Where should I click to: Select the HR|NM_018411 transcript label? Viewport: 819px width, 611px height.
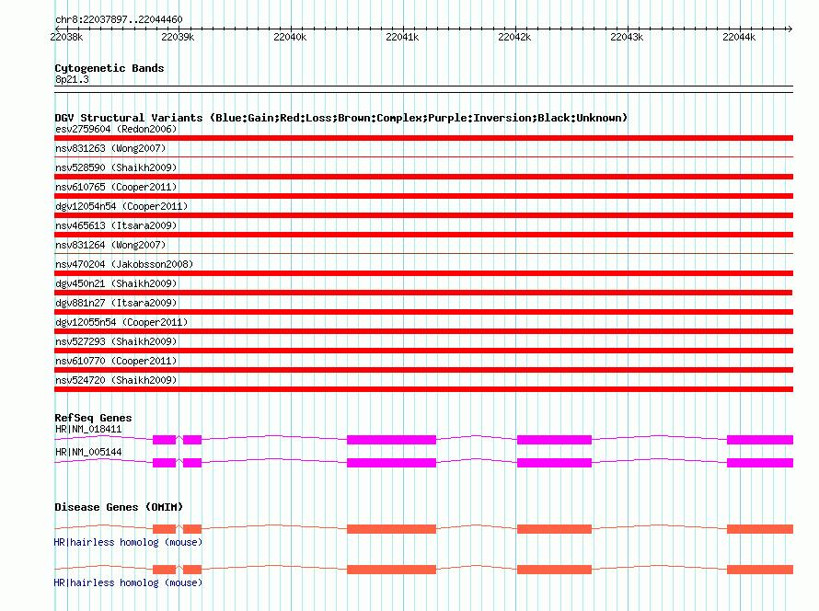(x=88, y=430)
